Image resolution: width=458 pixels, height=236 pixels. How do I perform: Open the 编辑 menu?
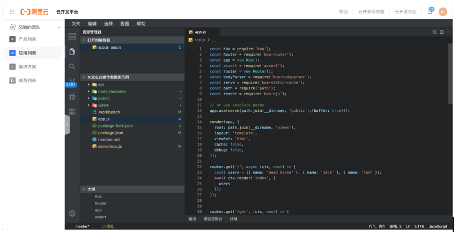tap(92, 24)
